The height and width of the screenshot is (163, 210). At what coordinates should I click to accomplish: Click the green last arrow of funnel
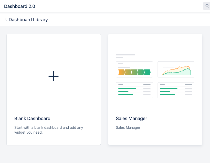147,72
